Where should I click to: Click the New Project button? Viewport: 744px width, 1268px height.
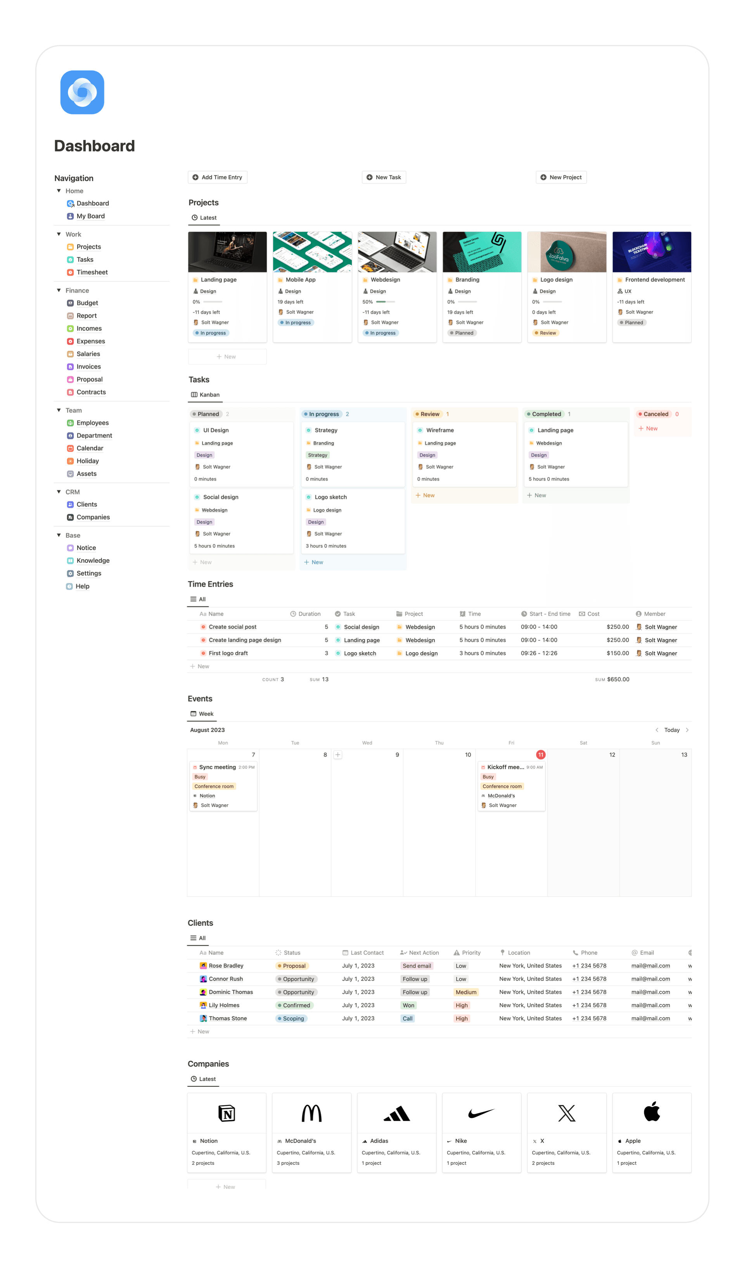point(561,177)
